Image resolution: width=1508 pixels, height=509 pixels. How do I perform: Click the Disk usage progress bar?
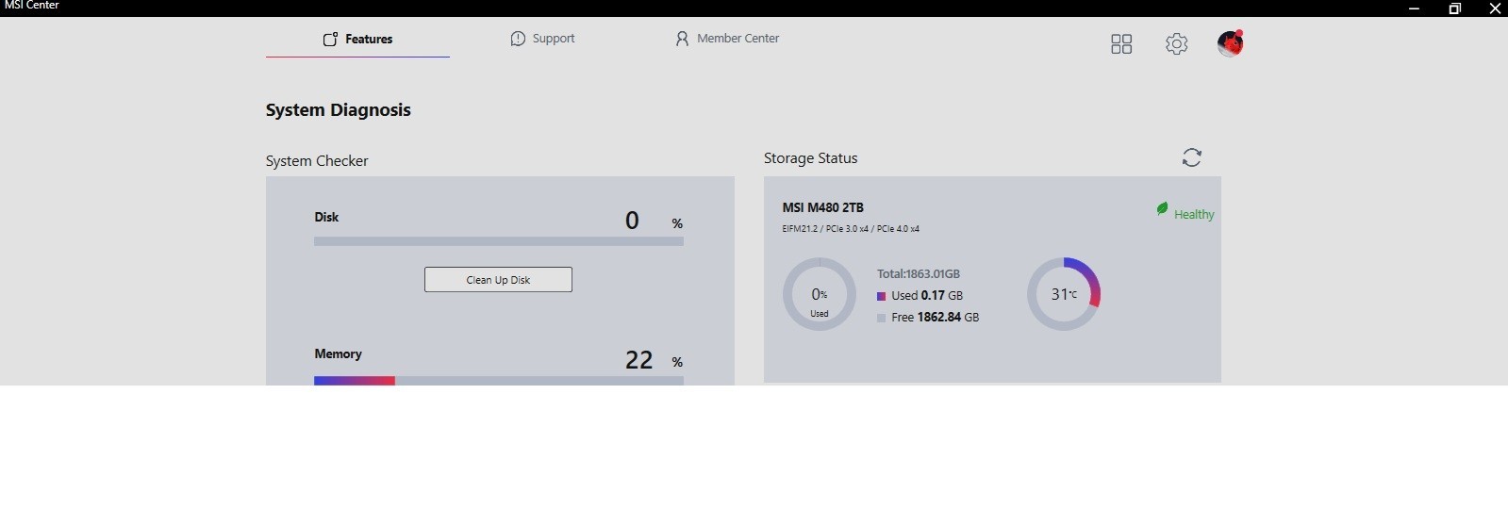click(x=499, y=241)
